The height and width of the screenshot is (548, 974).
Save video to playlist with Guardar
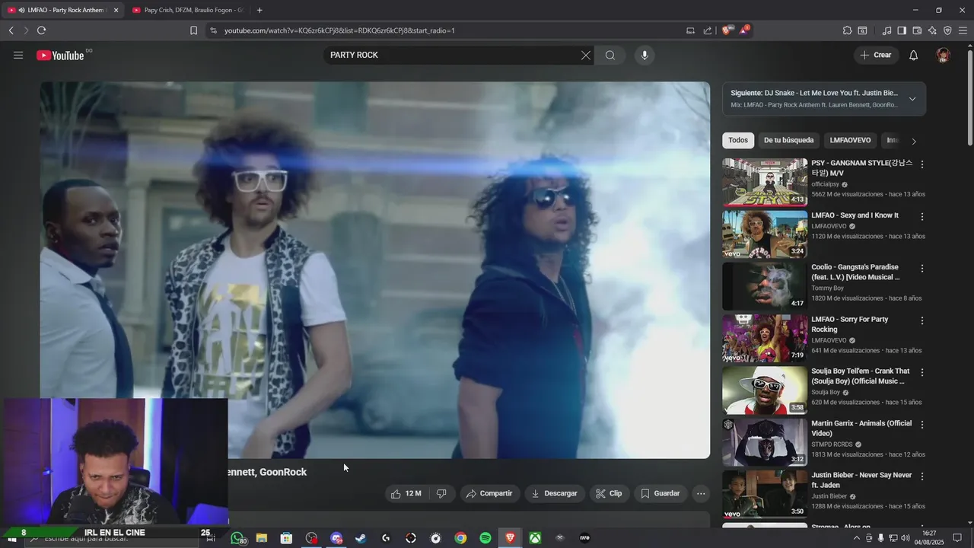pyautogui.click(x=660, y=493)
